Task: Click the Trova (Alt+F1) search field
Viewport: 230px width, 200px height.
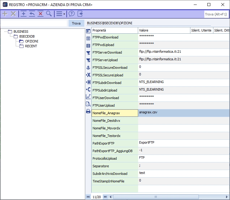Action: 216,14
